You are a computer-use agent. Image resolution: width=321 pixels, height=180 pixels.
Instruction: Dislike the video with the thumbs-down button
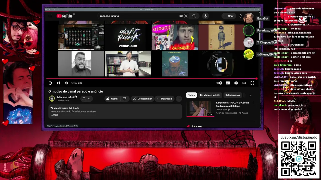[125, 99]
